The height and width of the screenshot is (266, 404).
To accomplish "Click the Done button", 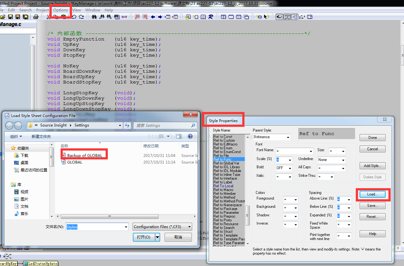I will pos(373,138).
